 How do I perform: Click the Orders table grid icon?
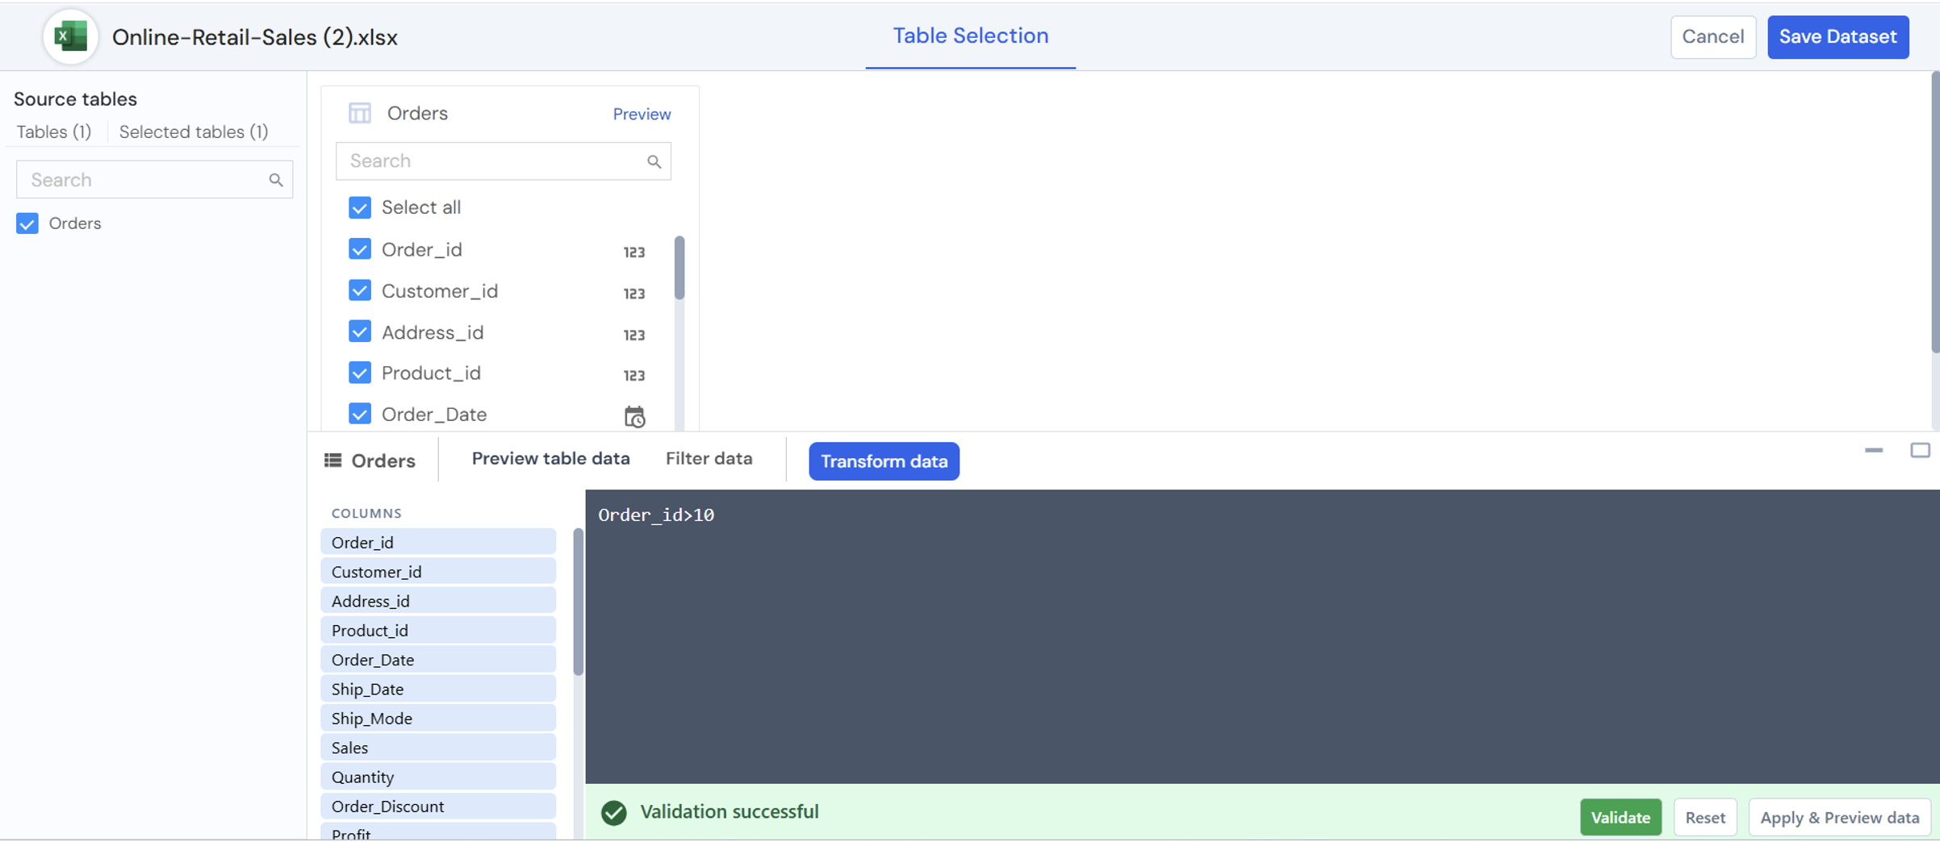(x=359, y=113)
